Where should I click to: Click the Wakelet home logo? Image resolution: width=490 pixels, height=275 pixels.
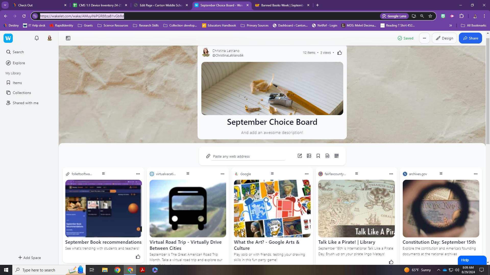(8, 38)
